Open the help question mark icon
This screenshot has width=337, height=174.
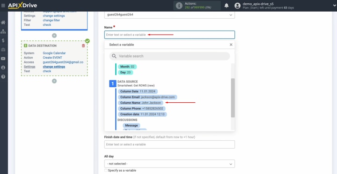3,76
